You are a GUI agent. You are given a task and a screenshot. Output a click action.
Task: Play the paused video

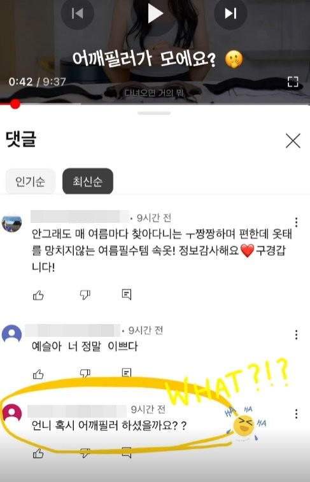pyautogui.click(x=155, y=14)
